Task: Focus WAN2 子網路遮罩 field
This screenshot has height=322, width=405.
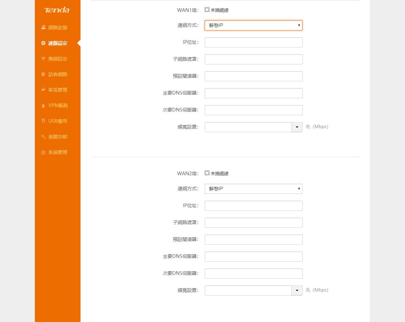Action: (254, 223)
